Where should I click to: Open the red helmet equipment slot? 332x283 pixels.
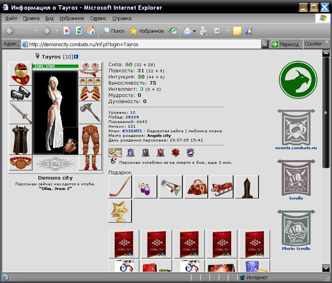coord(20,74)
